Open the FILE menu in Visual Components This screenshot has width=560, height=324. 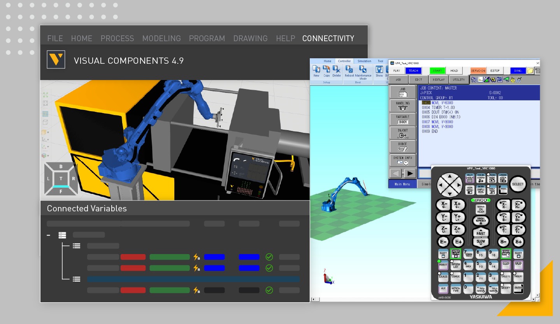(x=55, y=38)
